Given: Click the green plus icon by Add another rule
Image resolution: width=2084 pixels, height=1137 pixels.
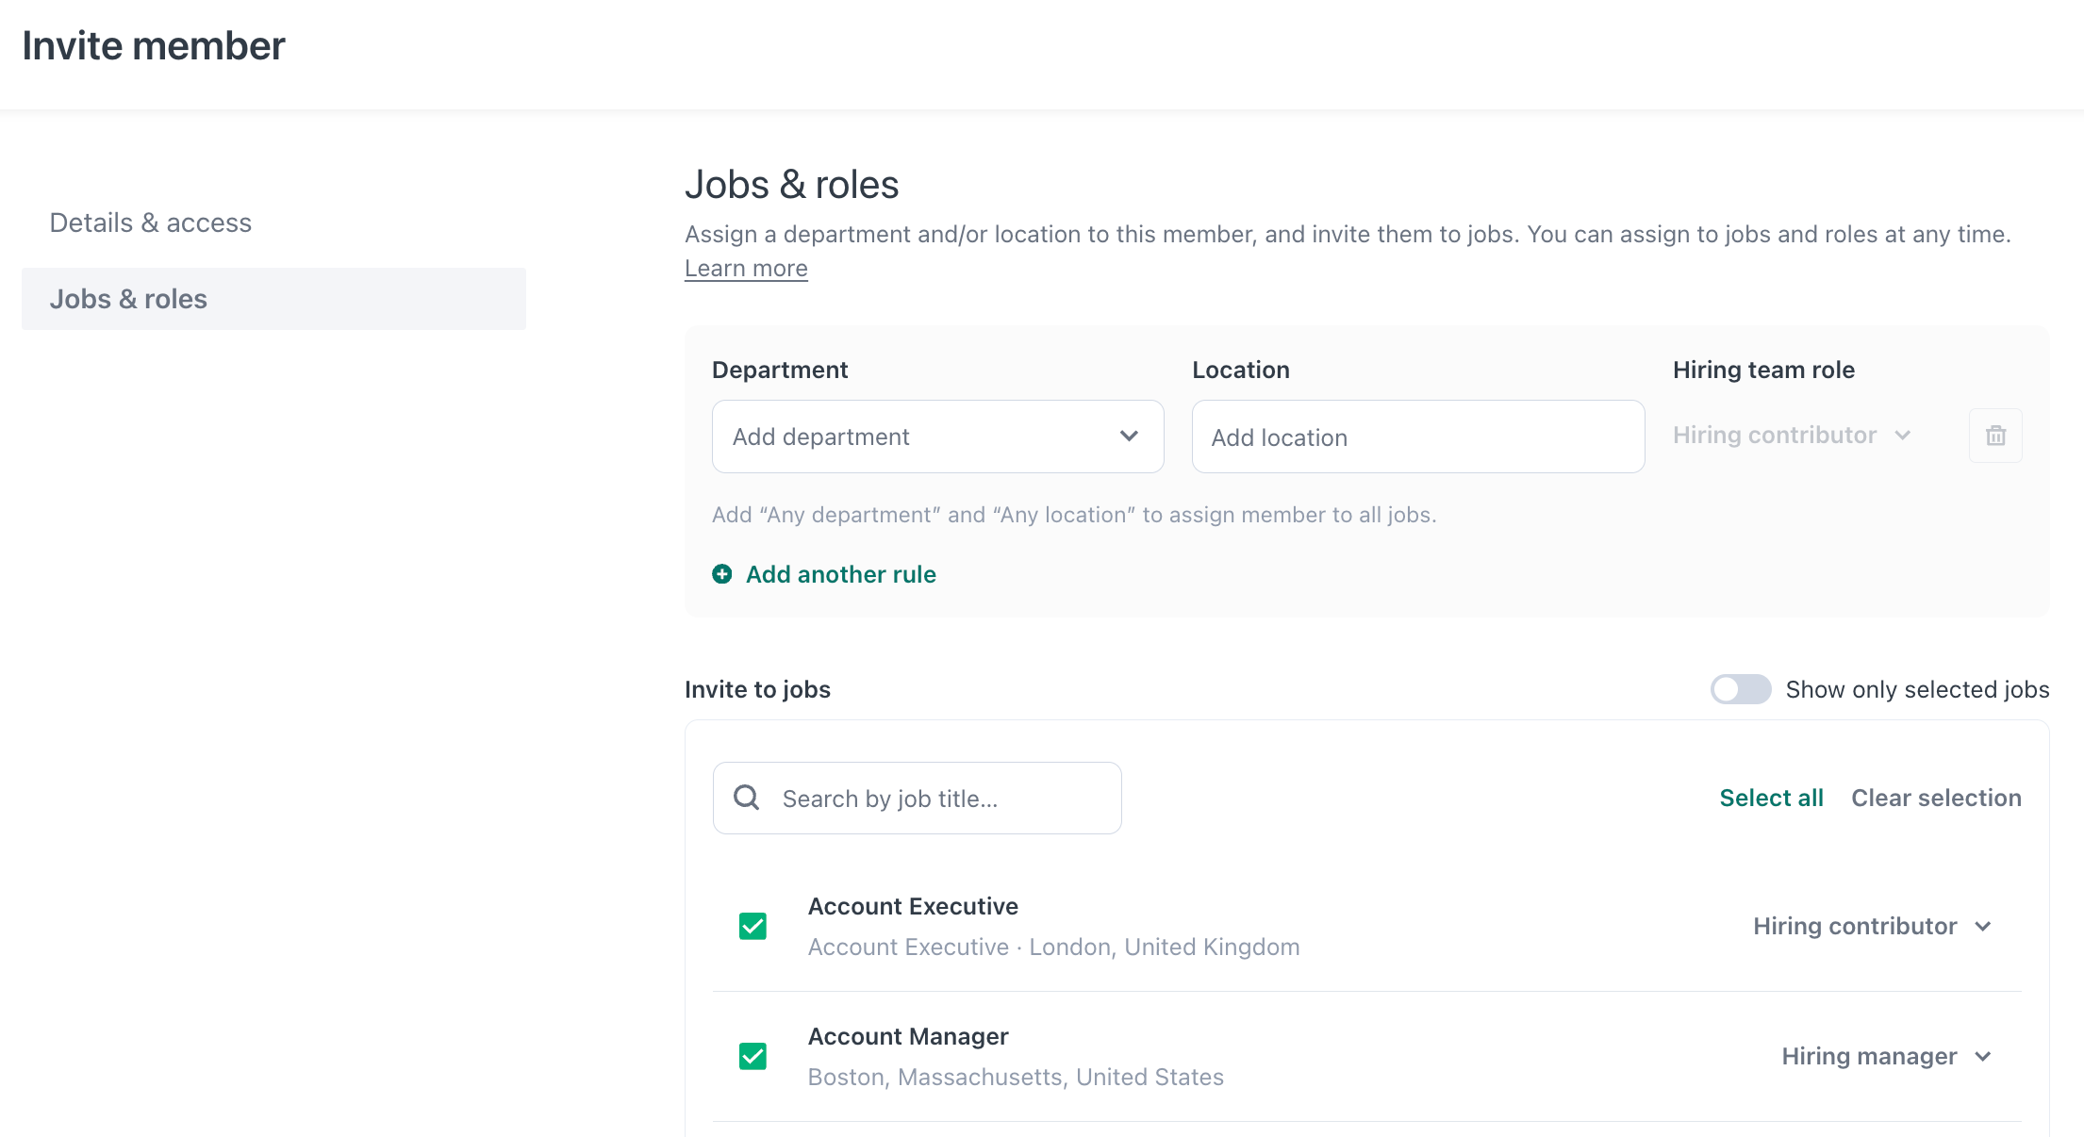Looking at the screenshot, I should pos(722,574).
